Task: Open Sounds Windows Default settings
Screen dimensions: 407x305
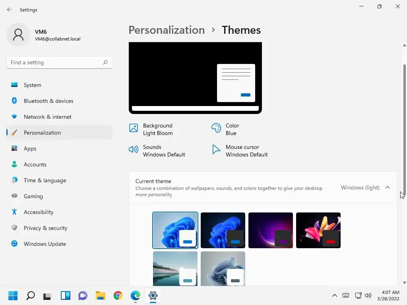Action: (157, 151)
